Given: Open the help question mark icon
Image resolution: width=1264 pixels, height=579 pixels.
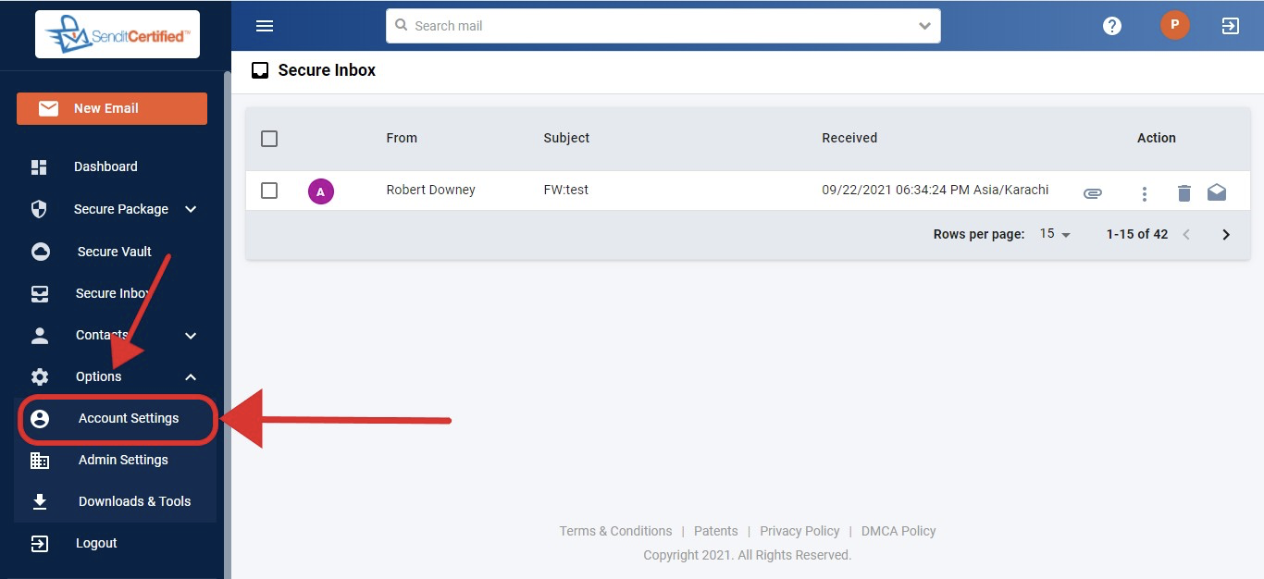Looking at the screenshot, I should click(1112, 26).
